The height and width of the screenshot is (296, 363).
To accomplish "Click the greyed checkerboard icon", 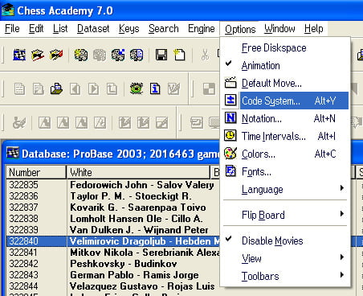I will (209, 88).
